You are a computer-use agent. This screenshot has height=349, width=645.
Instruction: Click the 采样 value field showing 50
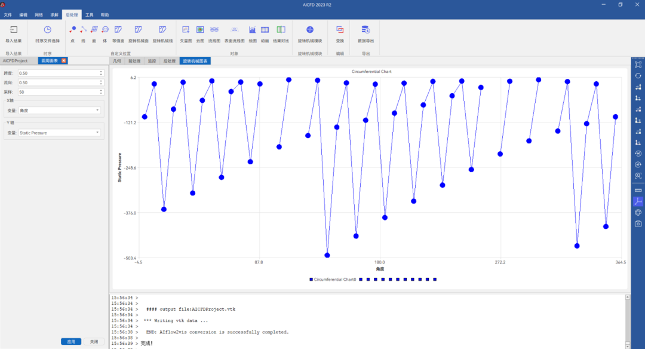59,92
